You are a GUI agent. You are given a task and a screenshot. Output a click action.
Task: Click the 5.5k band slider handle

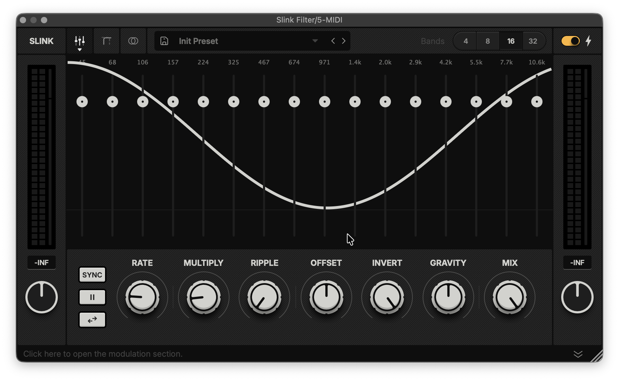pyautogui.click(x=476, y=102)
